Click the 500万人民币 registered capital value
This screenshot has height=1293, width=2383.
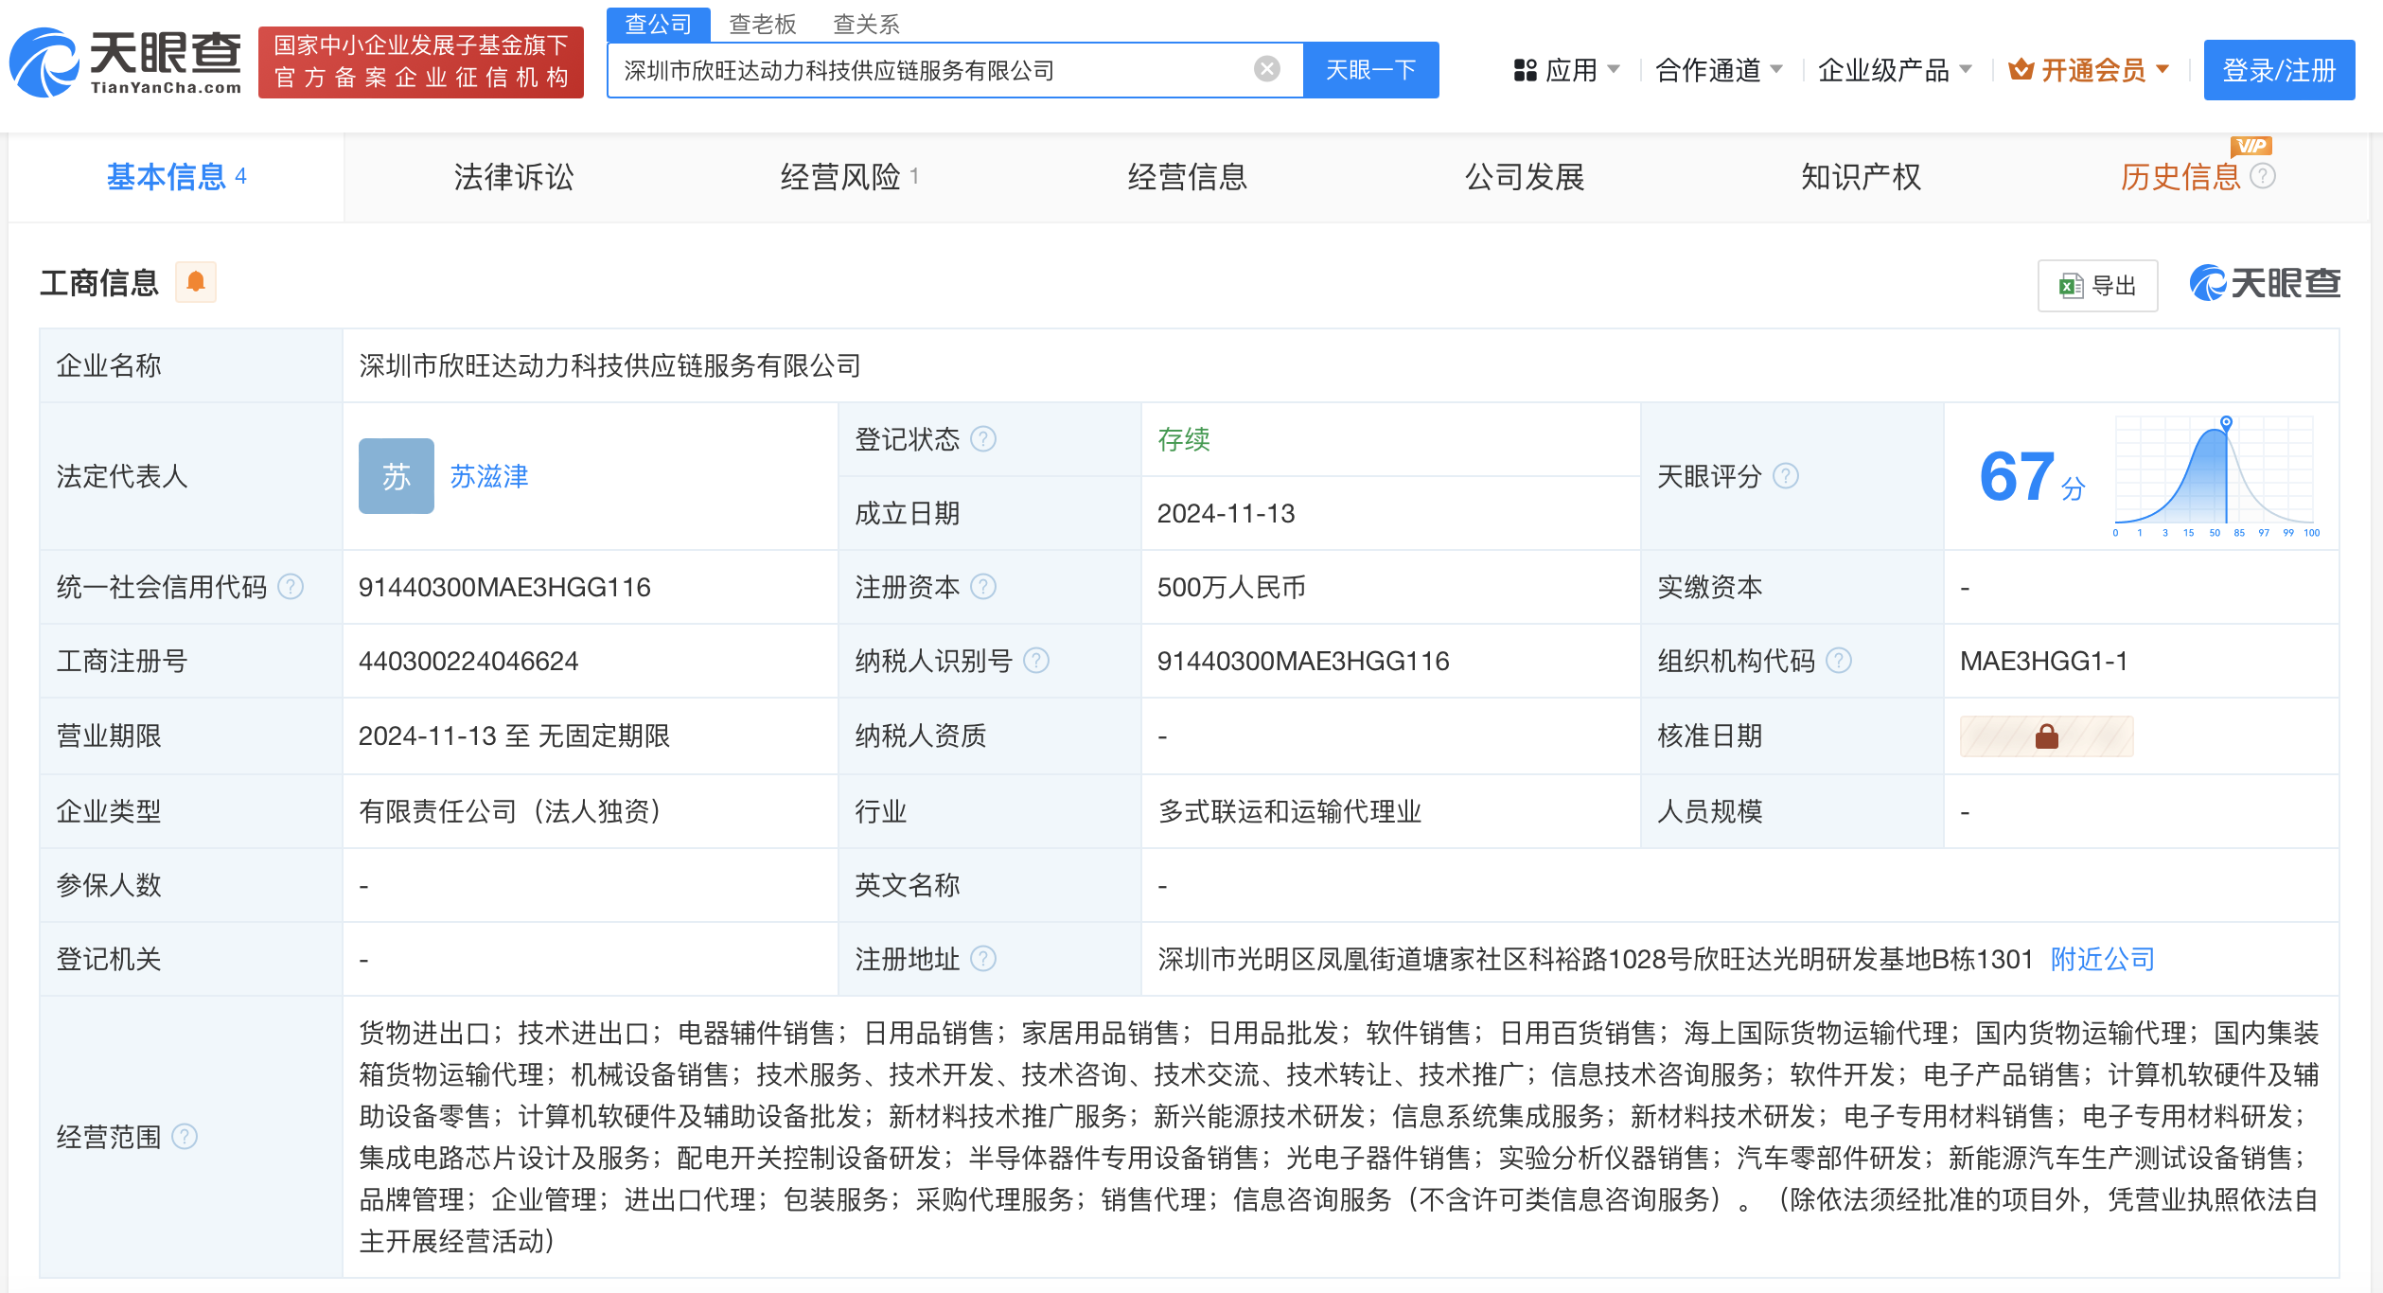pos(1231,587)
